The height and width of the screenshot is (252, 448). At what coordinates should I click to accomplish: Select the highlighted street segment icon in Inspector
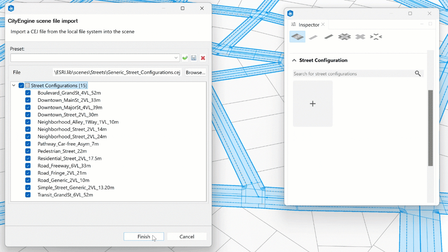pos(297,37)
